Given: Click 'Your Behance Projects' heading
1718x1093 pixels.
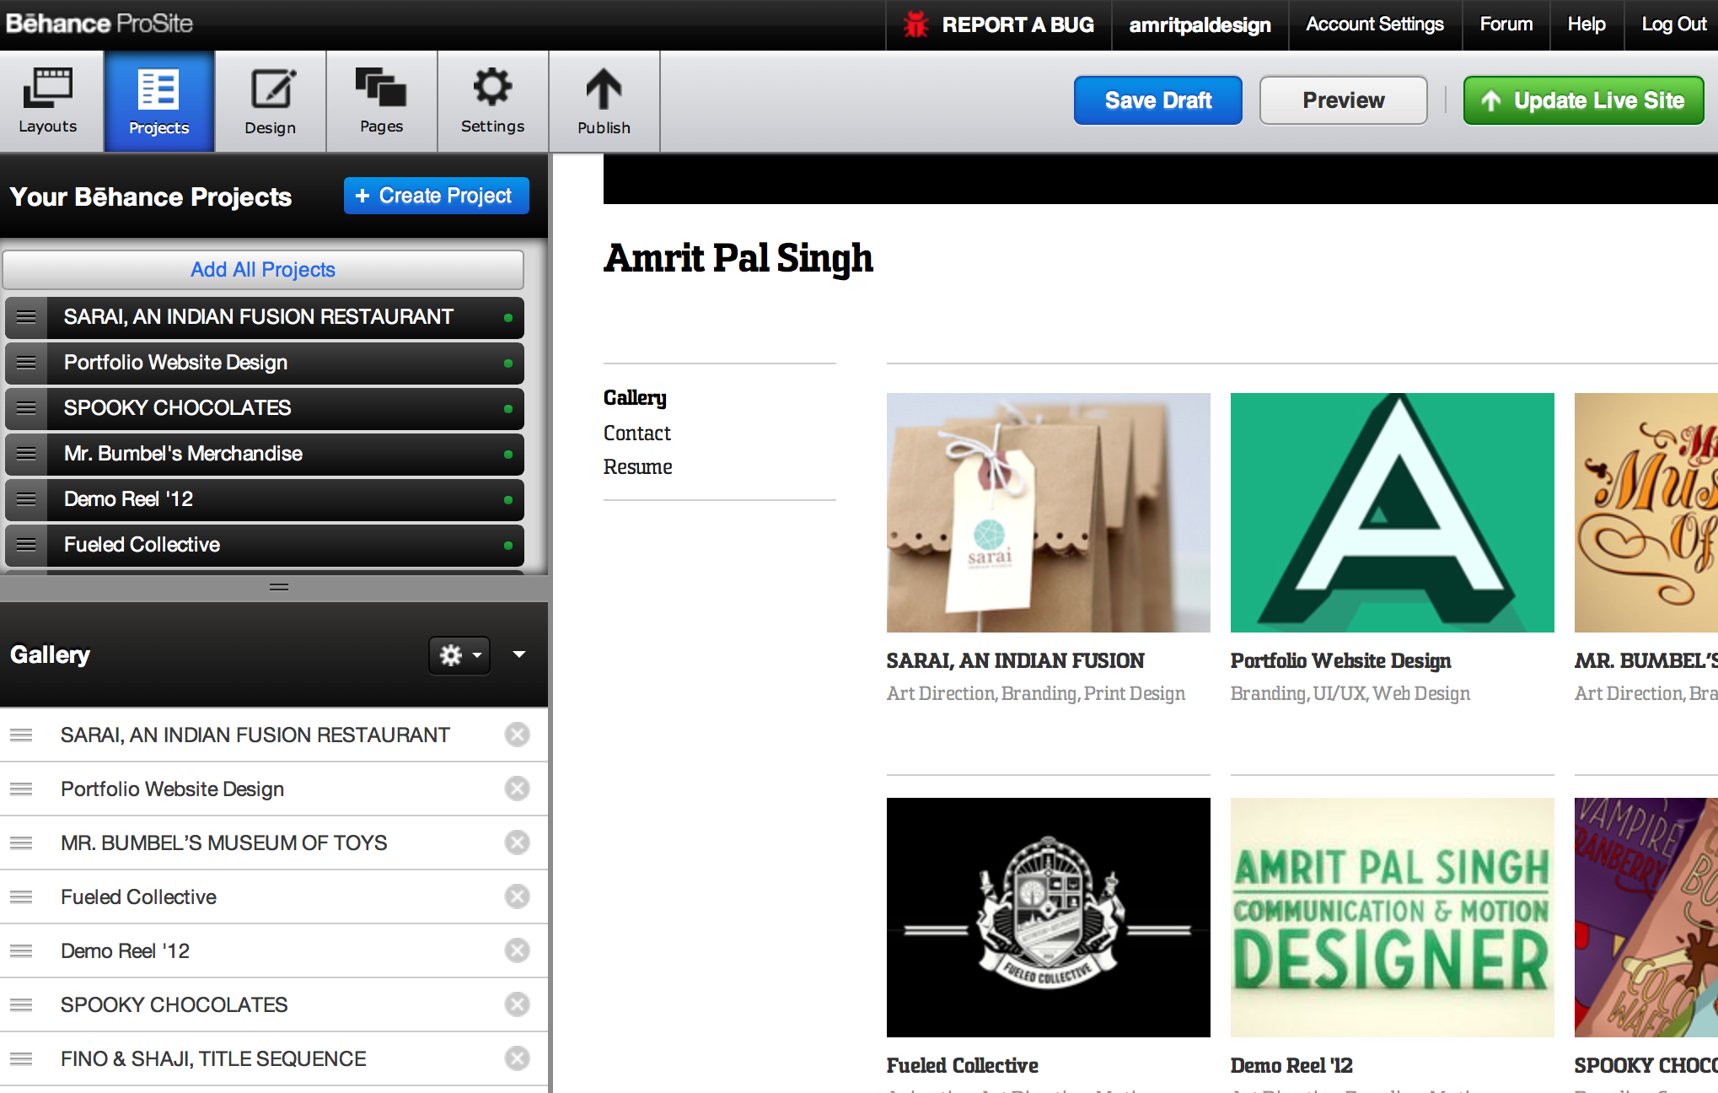Looking at the screenshot, I should coord(151,197).
